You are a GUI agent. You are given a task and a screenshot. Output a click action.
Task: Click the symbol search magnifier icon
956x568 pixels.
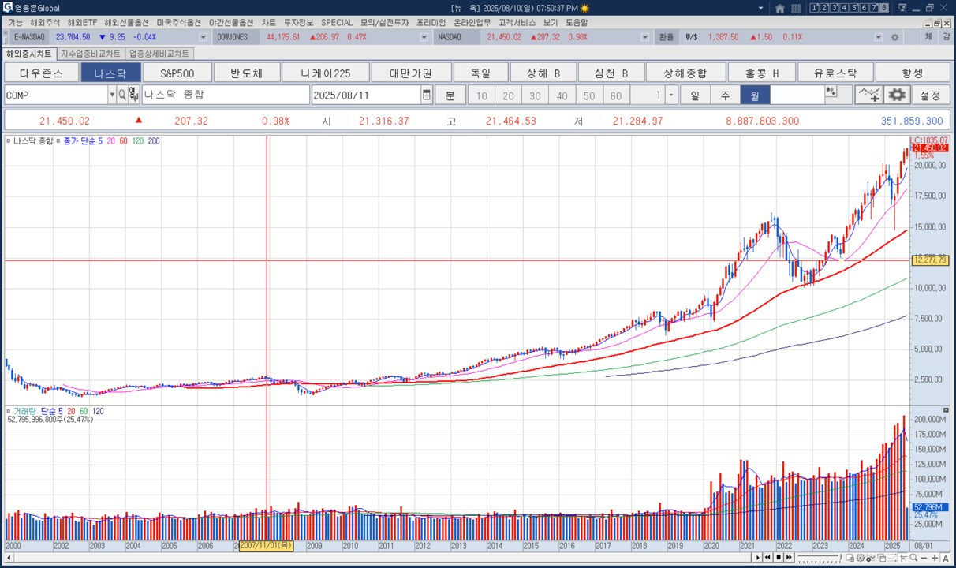(122, 95)
